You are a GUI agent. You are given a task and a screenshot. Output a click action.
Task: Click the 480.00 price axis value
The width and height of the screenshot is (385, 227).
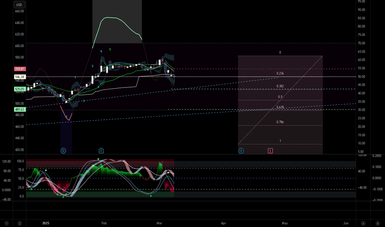(x=19, y=115)
